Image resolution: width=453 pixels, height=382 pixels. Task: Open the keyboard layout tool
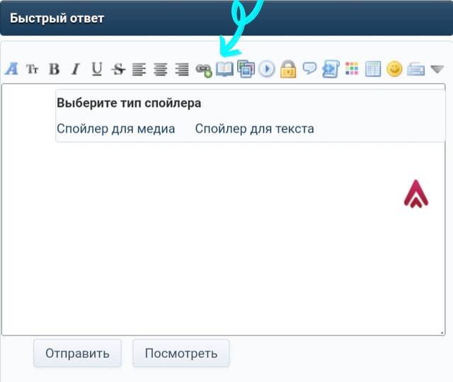pyautogui.click(x=415, y=69)
